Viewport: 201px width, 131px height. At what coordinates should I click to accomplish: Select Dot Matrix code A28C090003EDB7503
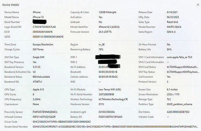click(178, 112)
